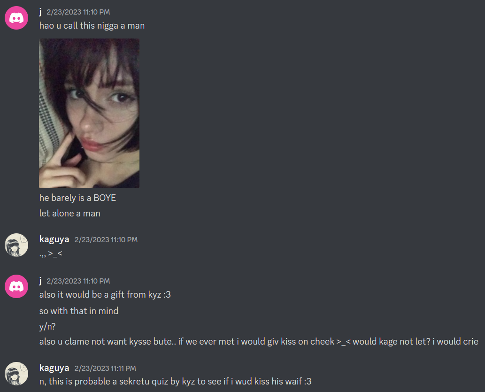Click the timestamp on j's 'gift from kyz' message

78,281
